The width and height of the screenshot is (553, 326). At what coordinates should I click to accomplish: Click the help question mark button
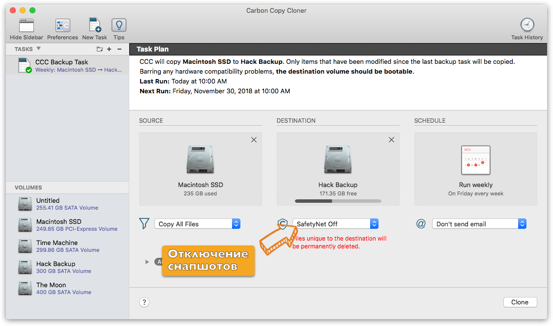144,302
